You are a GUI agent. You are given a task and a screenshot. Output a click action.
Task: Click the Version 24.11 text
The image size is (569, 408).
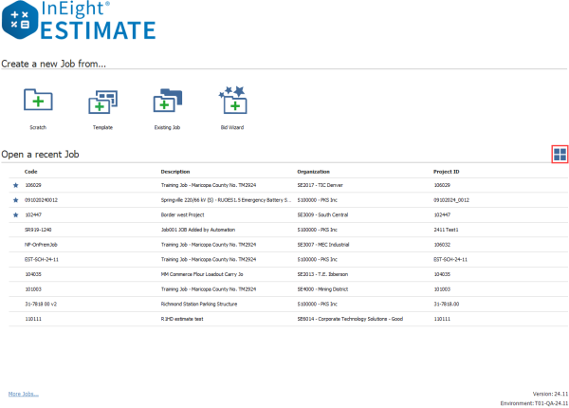[x=550, y=394]
